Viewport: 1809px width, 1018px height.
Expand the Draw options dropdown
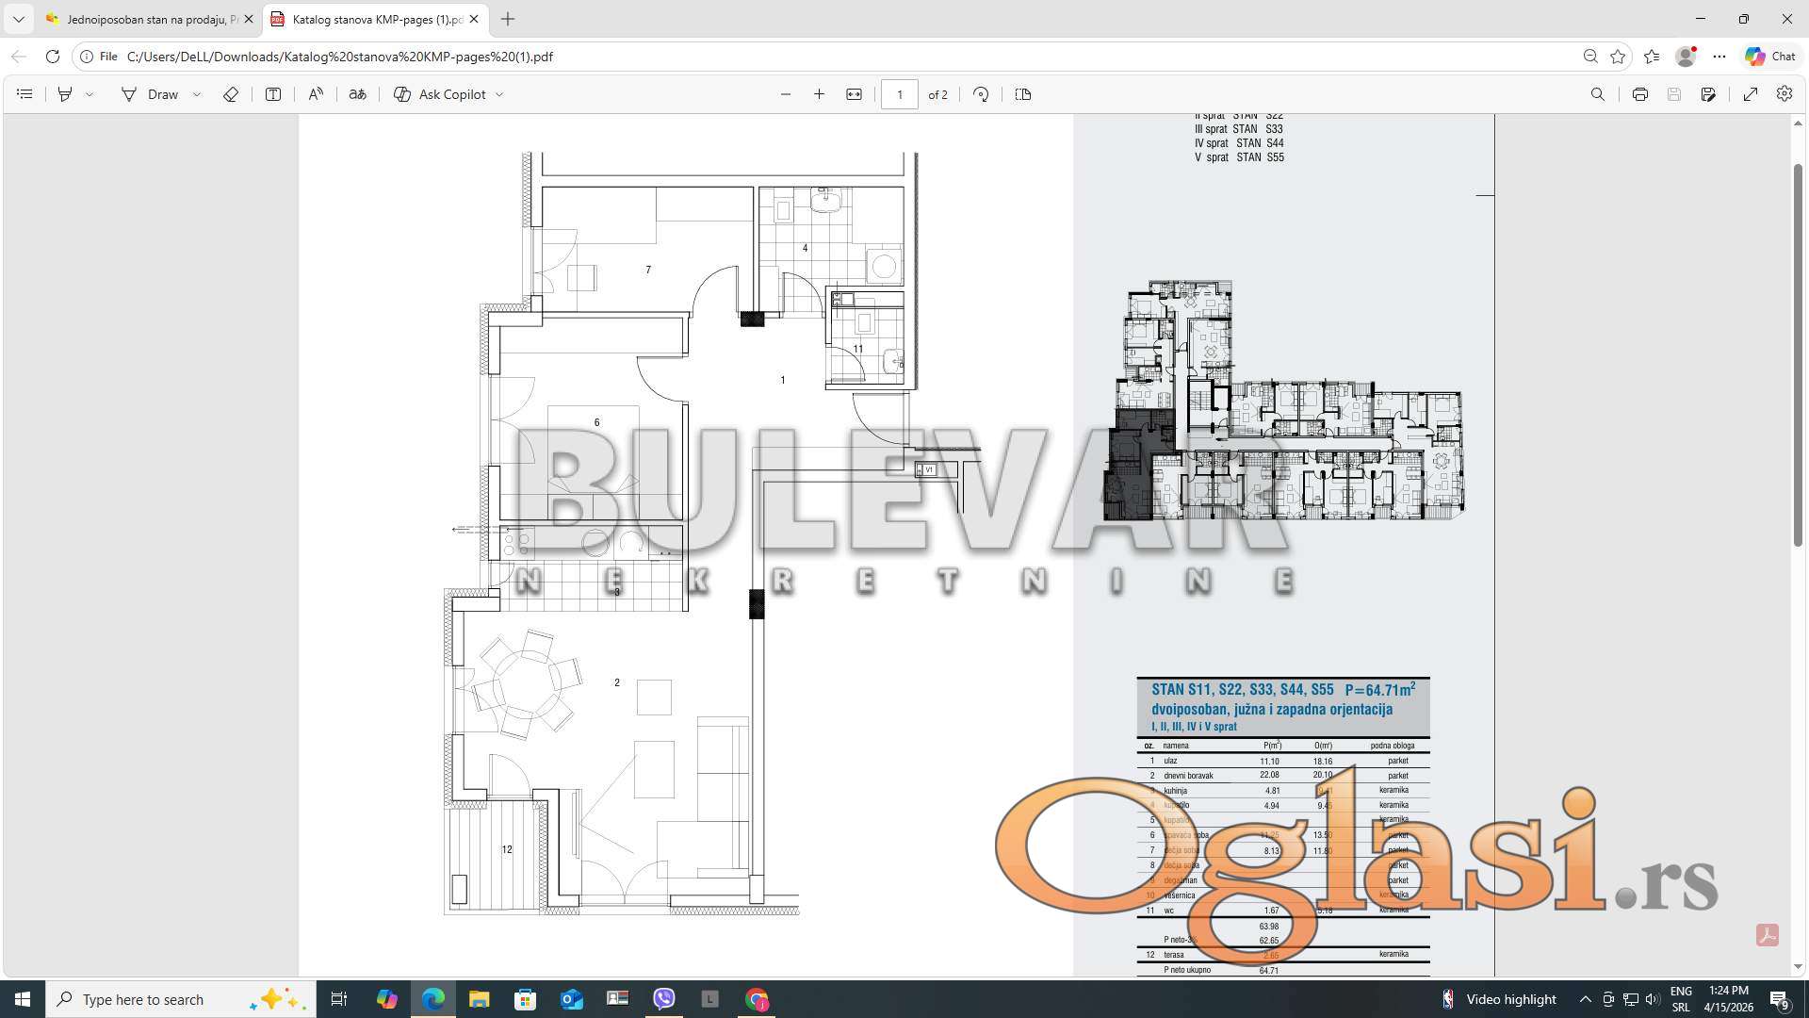coord(197,94)
